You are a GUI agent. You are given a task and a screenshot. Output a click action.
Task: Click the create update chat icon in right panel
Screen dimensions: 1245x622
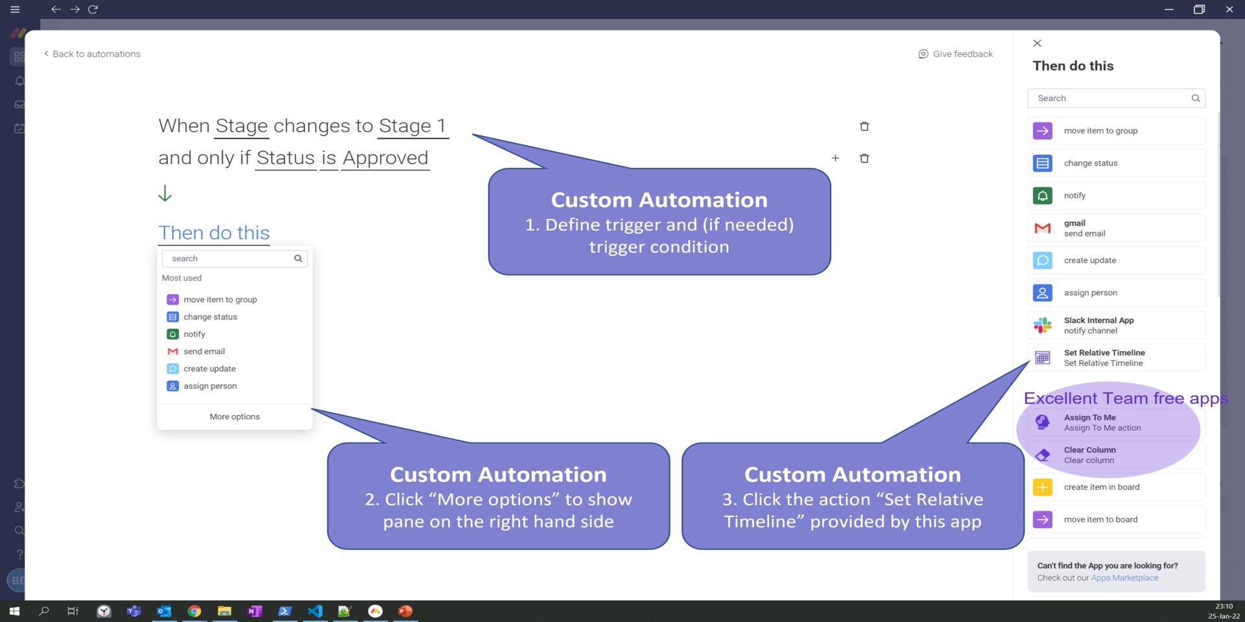click(x=1042, y=260)
